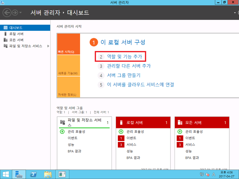The image size is (239, 179).
Task: Click the 관리할 다른 서버 추가 link
Action: (129, 66)
